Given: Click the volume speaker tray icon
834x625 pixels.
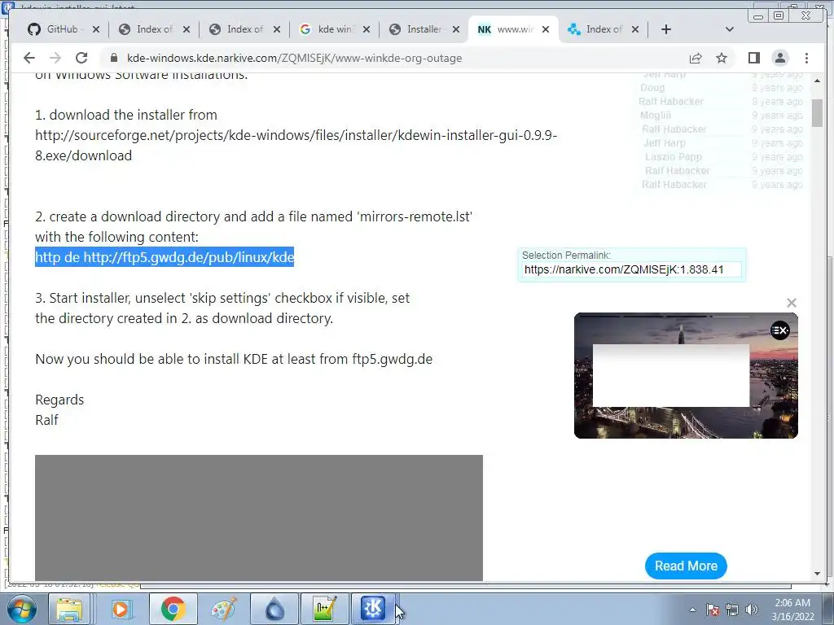Looking at the screenshot, I should point(751,610).
